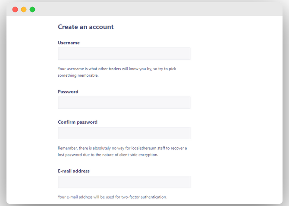Click the Username label

click(x=69, y=43)
